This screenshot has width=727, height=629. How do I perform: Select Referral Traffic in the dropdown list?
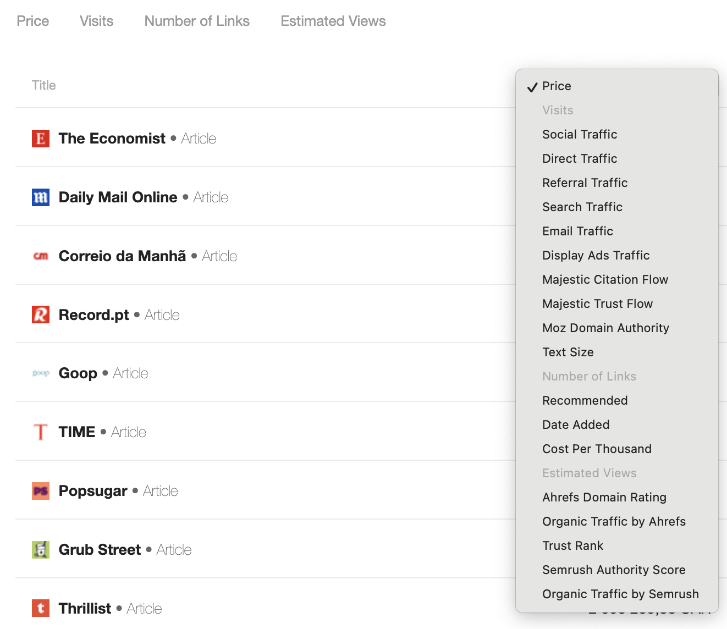click(x=617, y=183)
